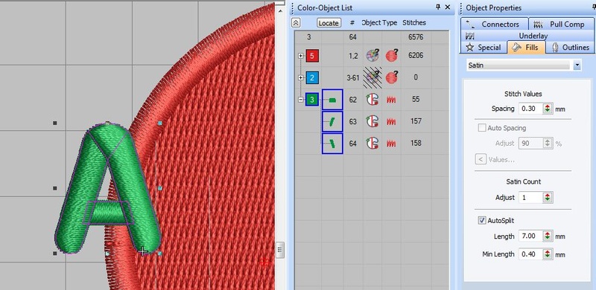Screen dimensions: 596x290
Task: Click the pin icon on Color-Object List panel
Action: coord(438,7)
